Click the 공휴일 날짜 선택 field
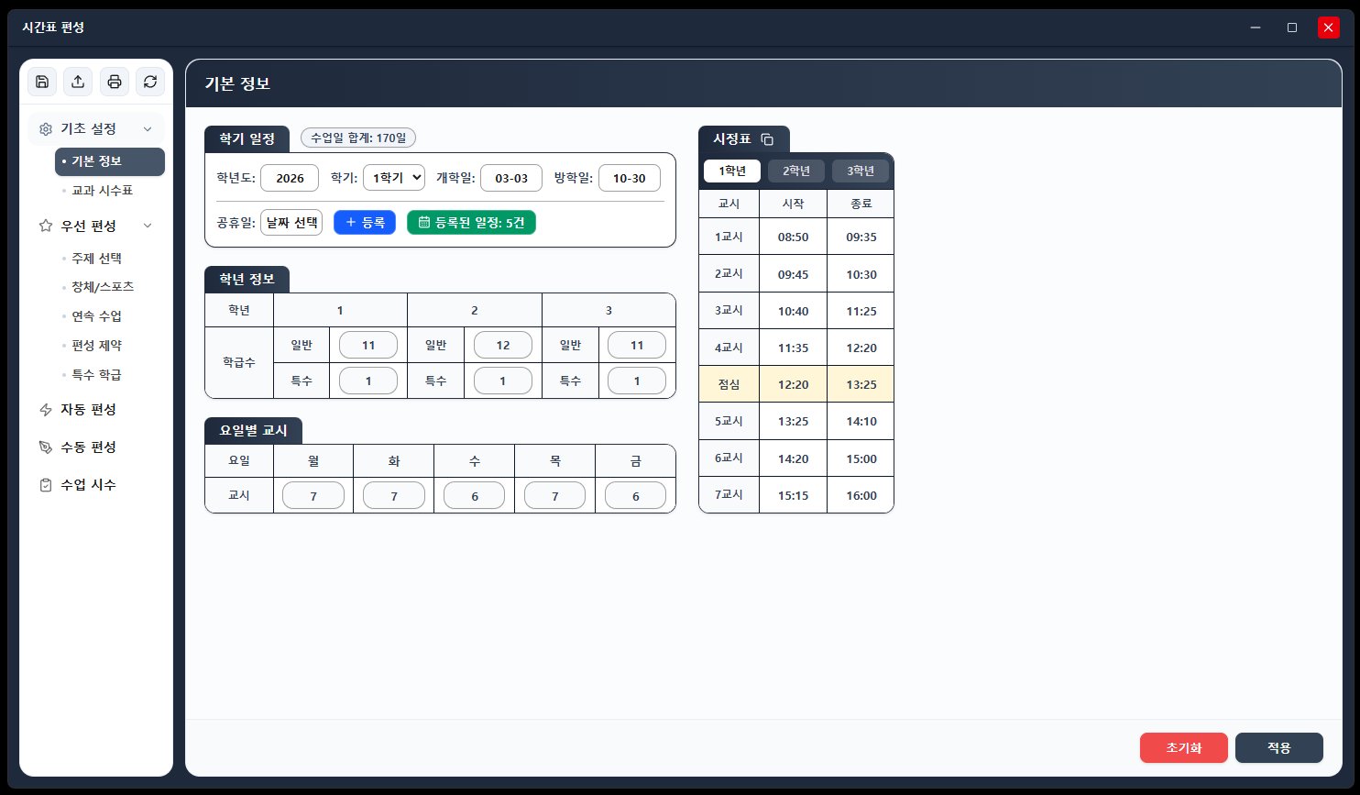 (291, 222)
